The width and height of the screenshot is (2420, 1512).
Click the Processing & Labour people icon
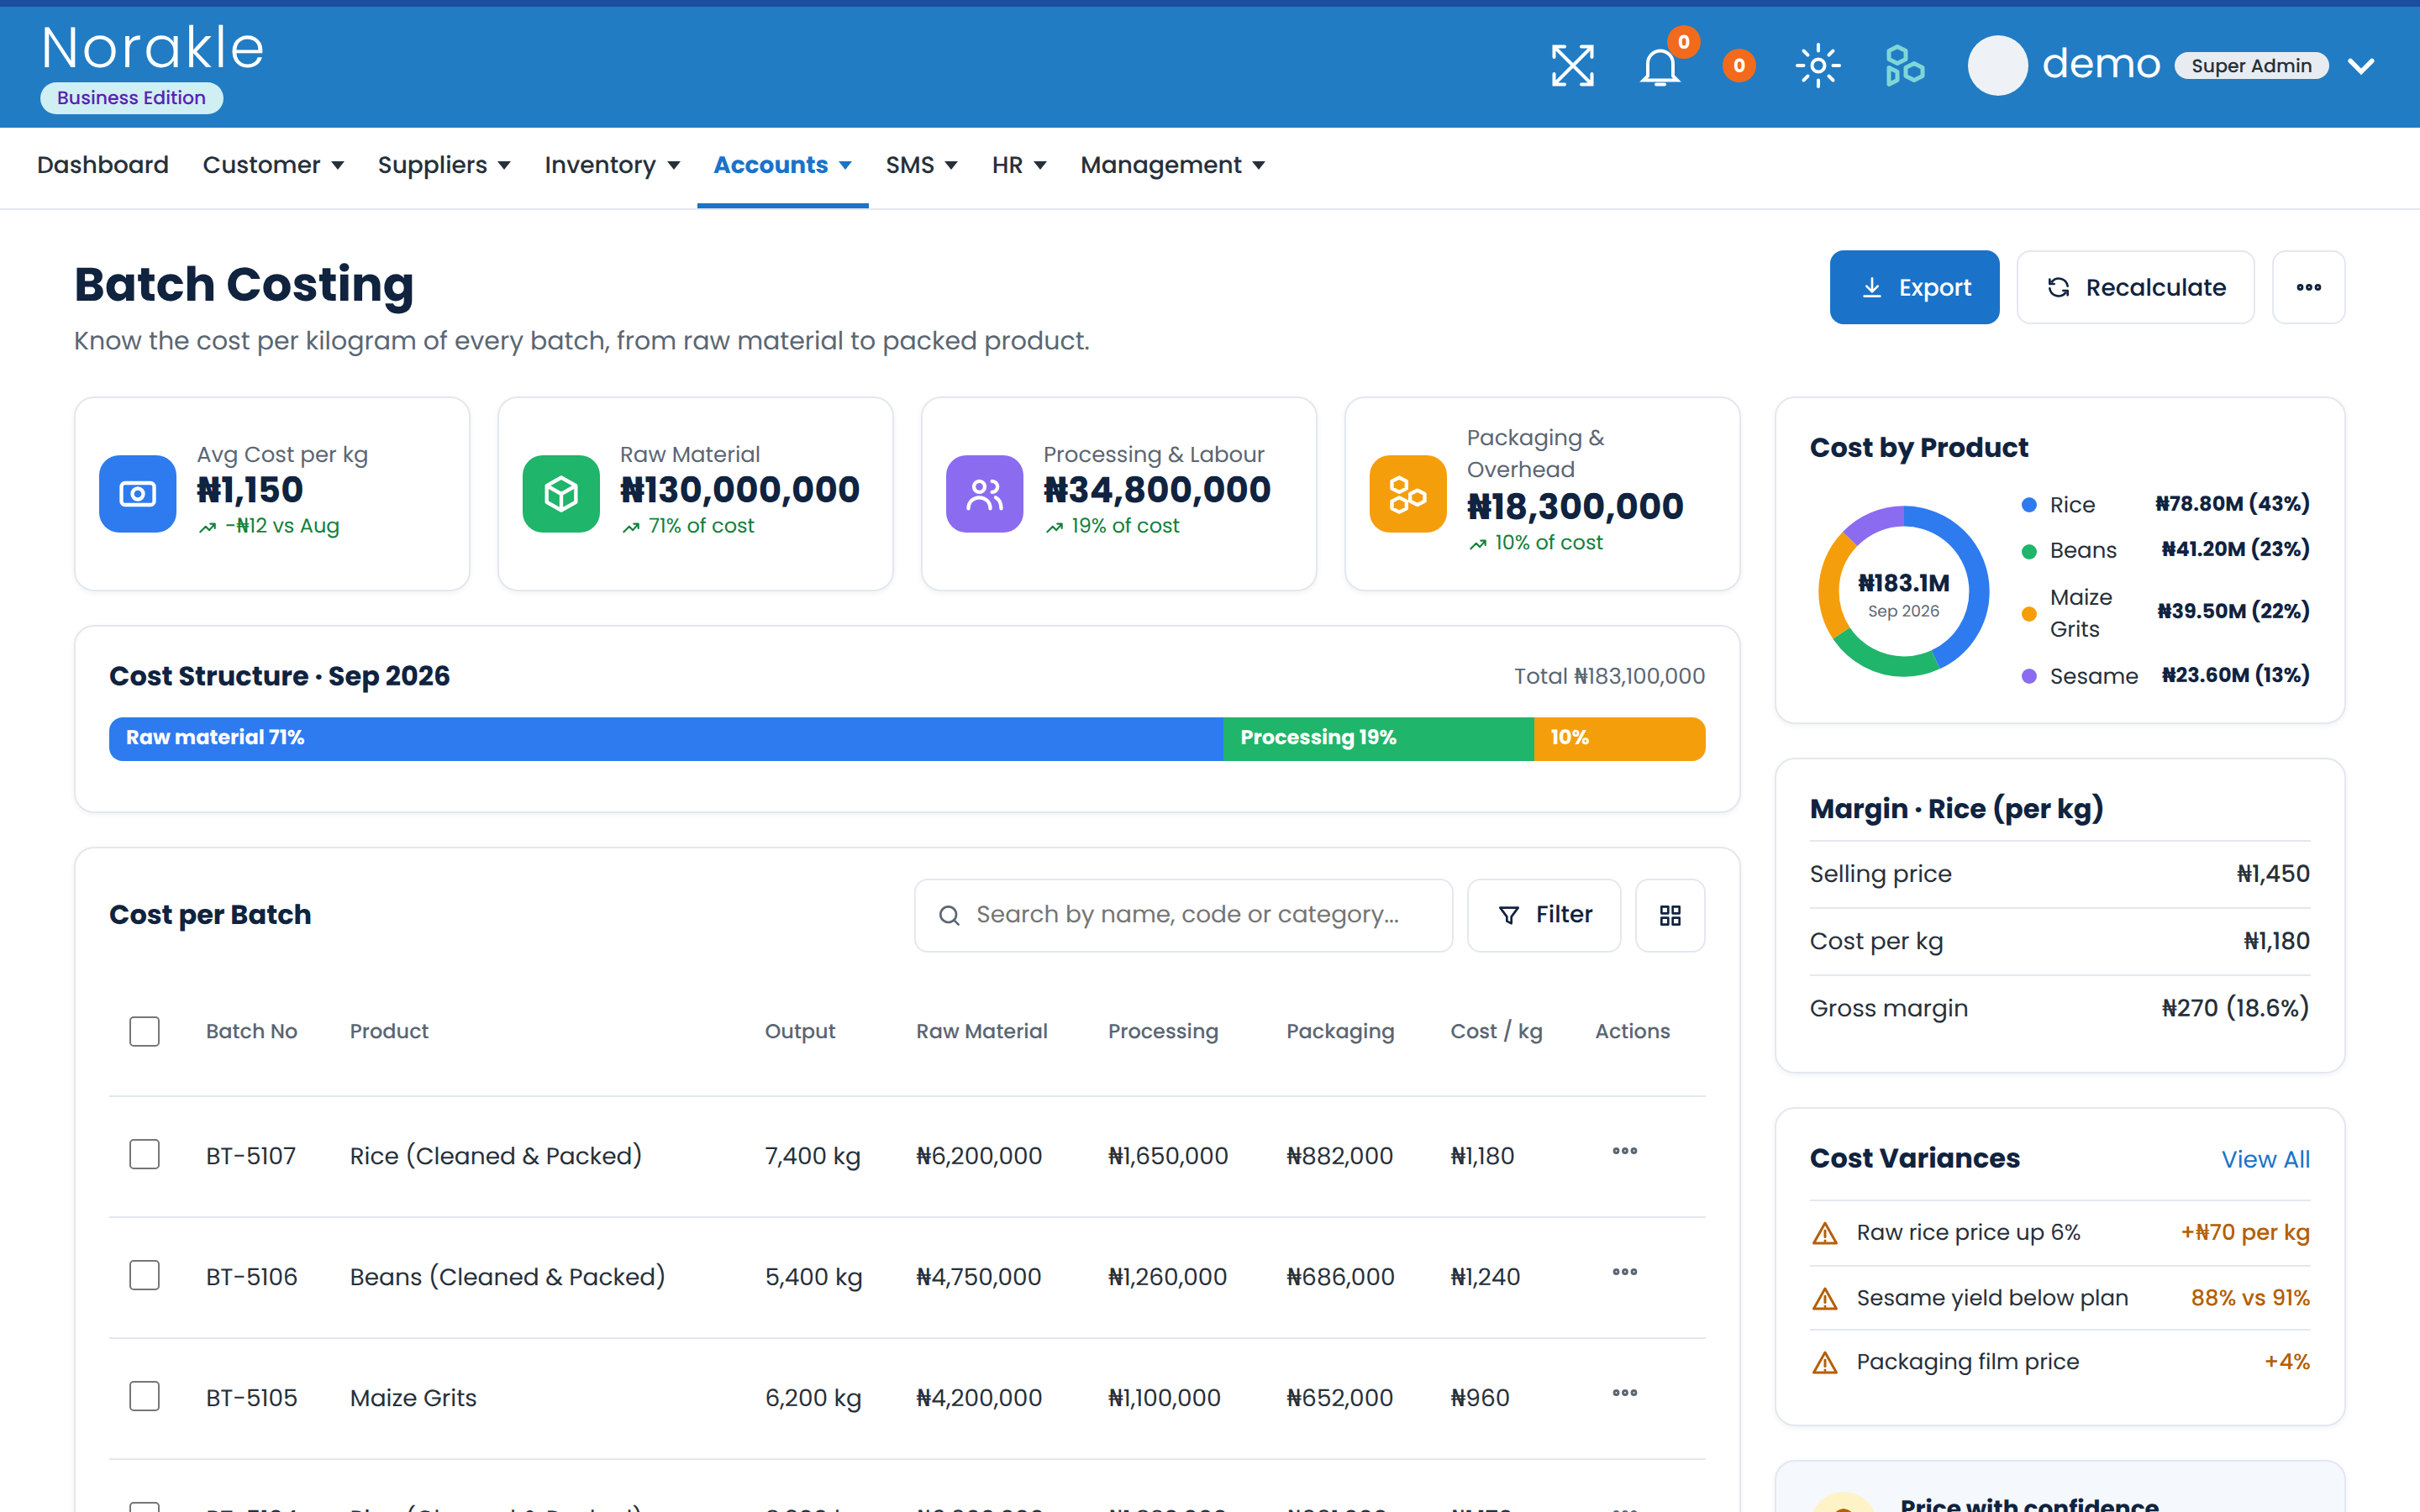click(x=984, y=494)
